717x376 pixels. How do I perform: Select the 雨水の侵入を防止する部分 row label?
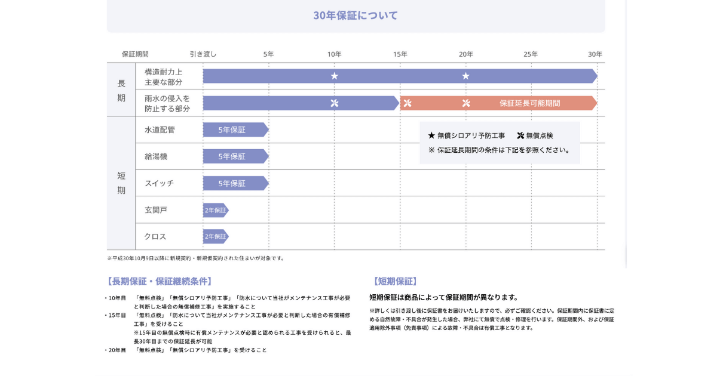pyautogui.click(x=167, y=103)
